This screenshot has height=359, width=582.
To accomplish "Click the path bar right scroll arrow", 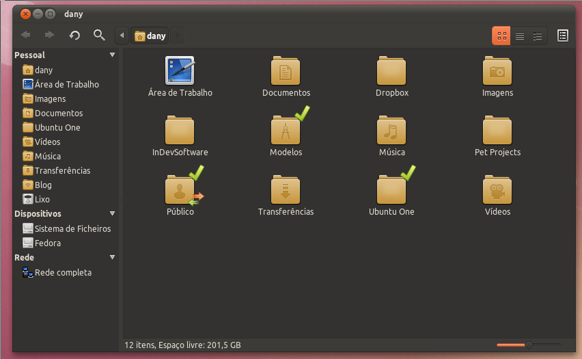I will click(178, 36).
